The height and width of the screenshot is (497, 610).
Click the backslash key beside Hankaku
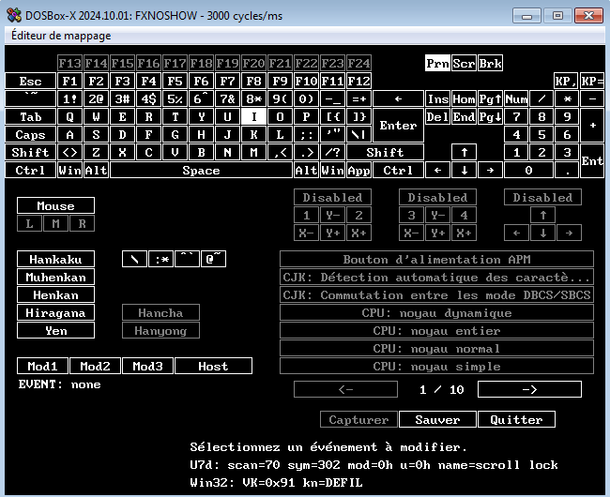pyautogui.click(x=134, y=259)
